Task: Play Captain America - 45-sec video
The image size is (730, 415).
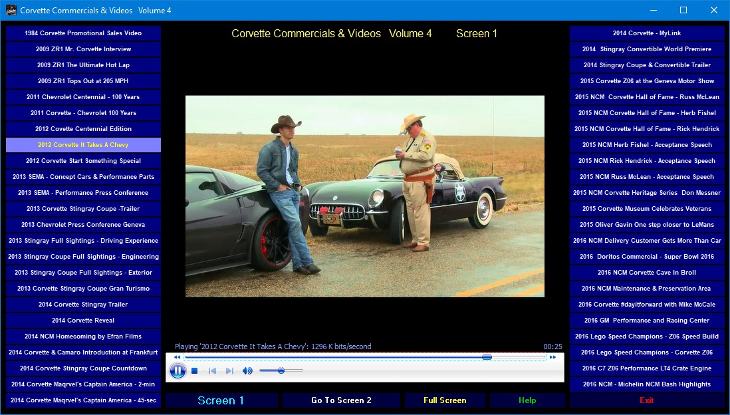Action: (83, 400)
